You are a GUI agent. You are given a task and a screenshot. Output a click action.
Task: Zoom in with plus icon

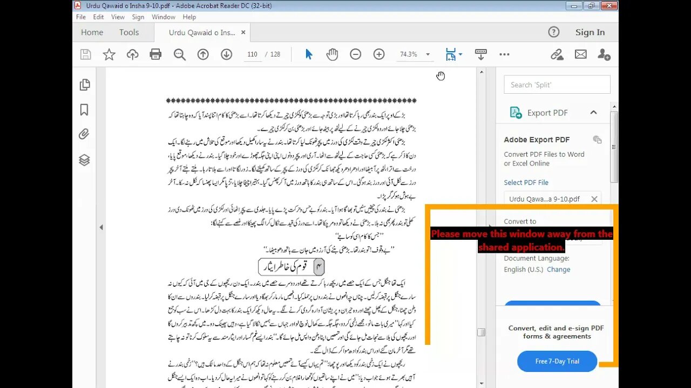379,54
